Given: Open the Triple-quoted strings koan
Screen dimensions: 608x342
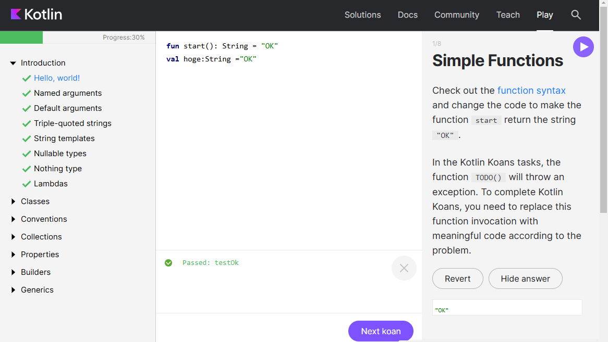Looking at the screenshot, I should (72, 123).
